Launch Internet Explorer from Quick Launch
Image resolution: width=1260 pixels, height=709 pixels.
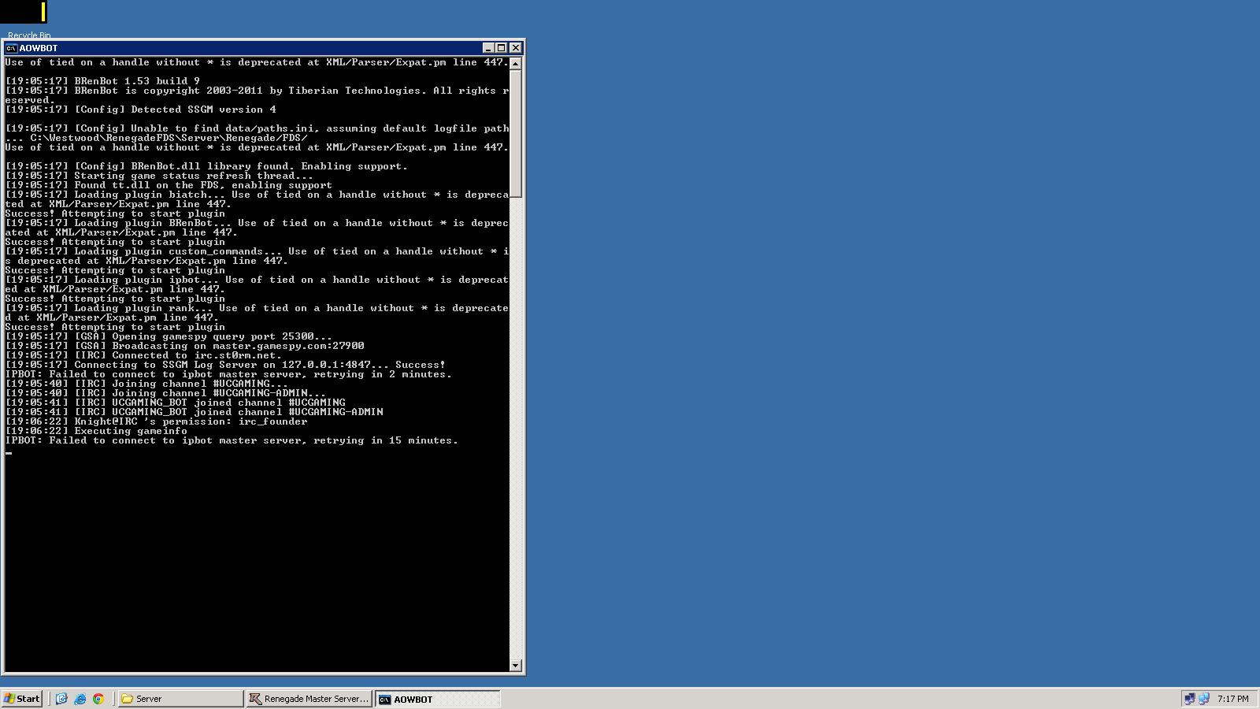pos(80,699)
